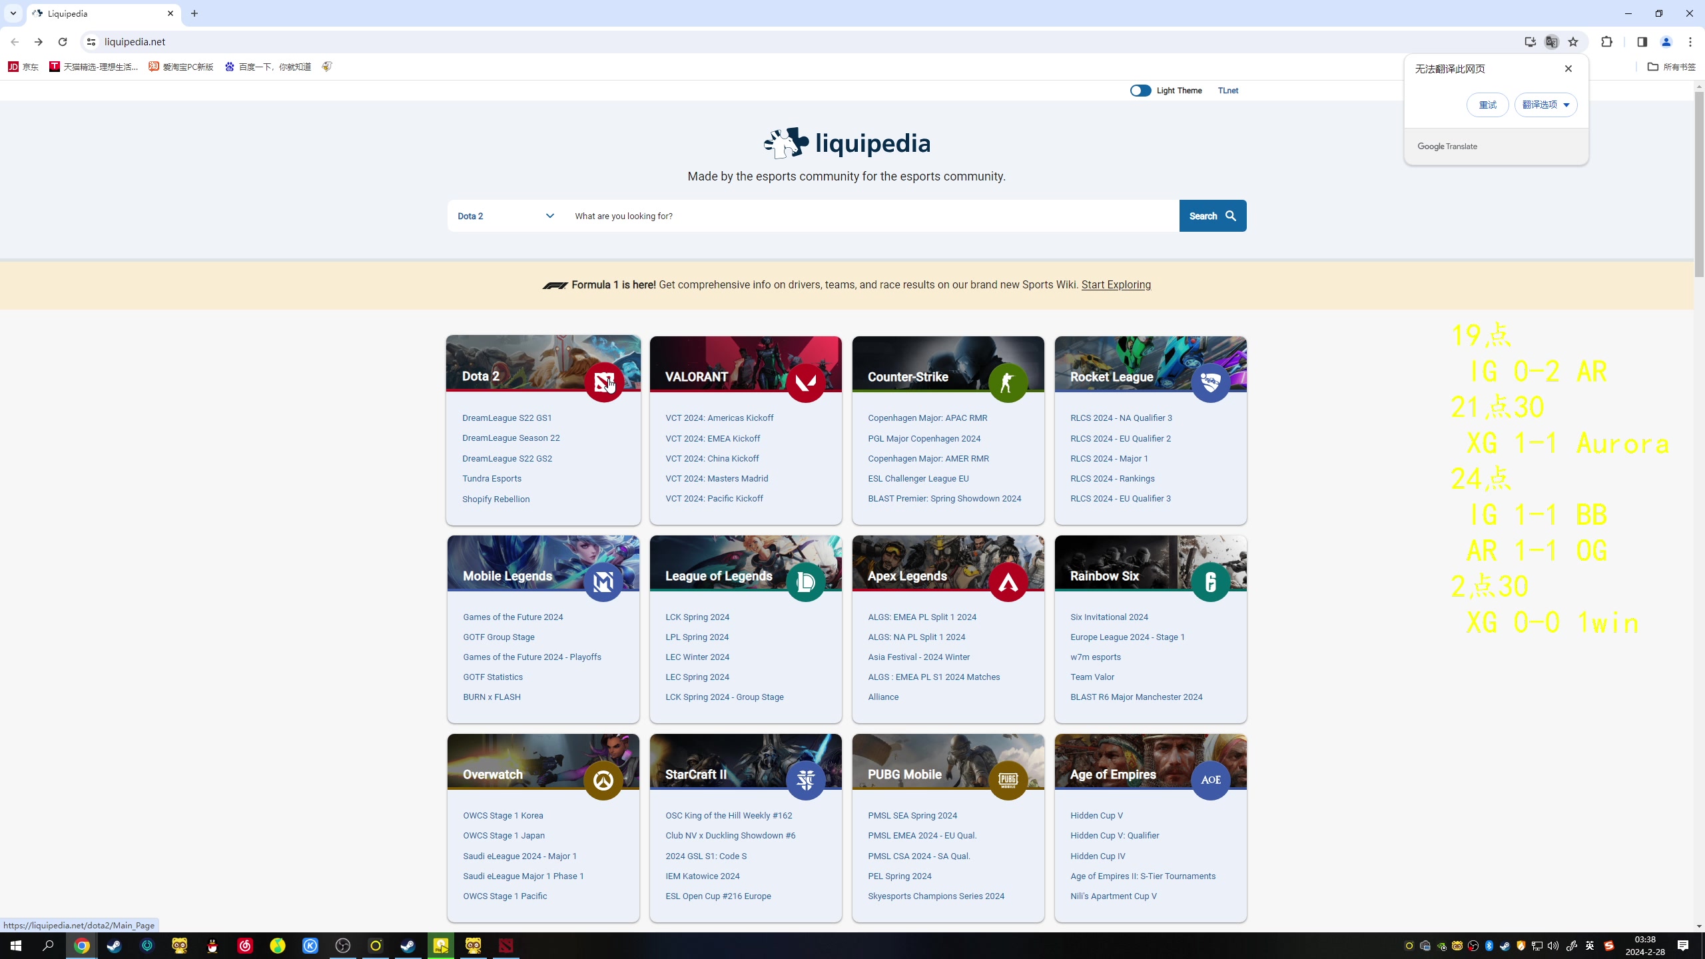View site information icon beside the URL

[x=91, y=42]
